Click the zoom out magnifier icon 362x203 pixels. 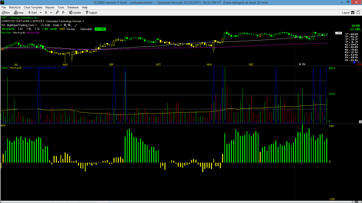(70, 25)
